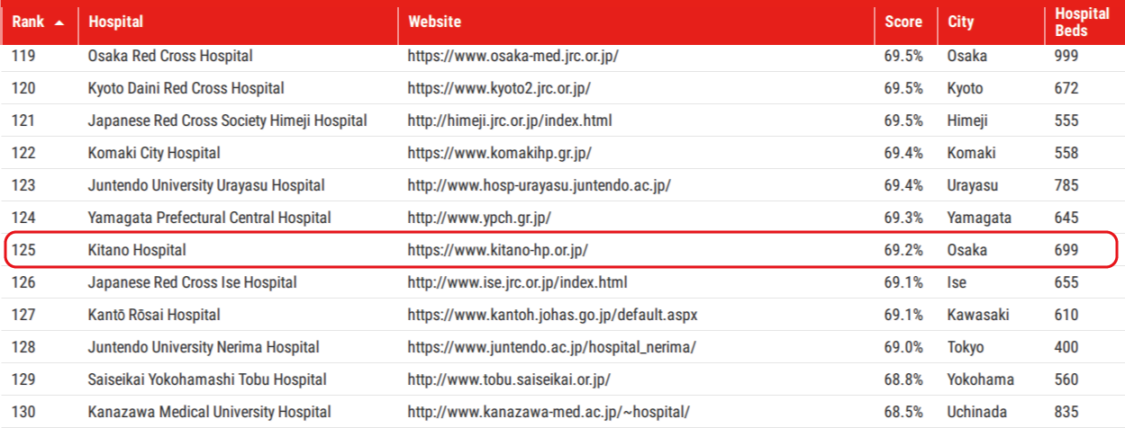Open the kanazawa-med.ac.jp website link
The image size is (1125, 428).
[549, 412]
